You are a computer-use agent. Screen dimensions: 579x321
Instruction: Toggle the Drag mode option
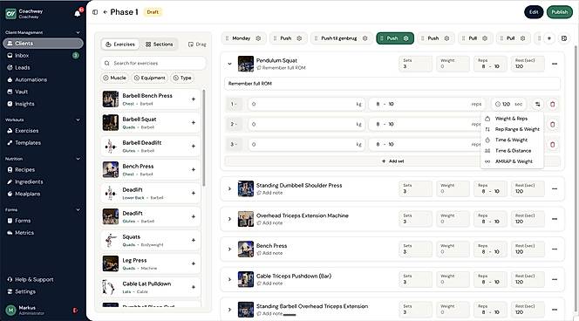197,44
